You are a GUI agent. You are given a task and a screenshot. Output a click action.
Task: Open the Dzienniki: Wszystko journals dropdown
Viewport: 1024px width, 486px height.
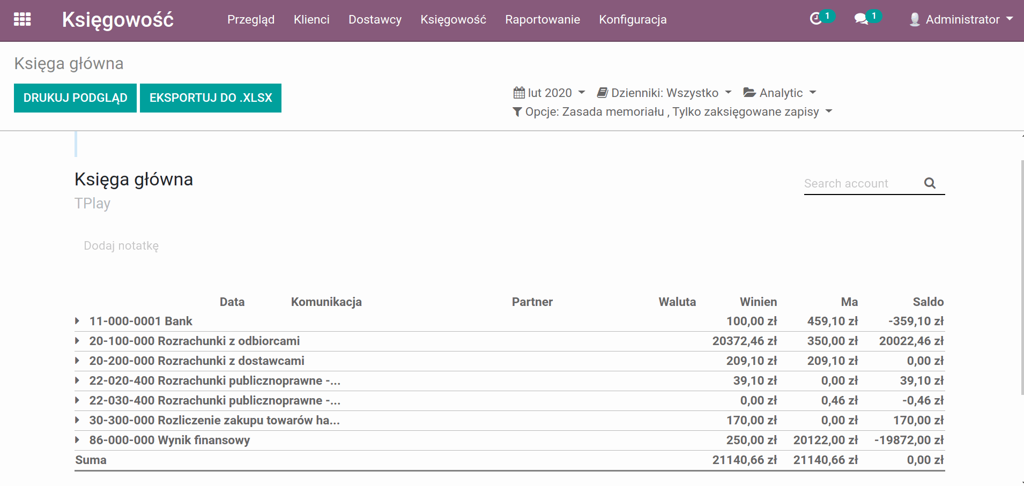(664, 93)
